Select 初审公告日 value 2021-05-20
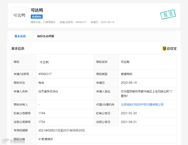Image resolution: width=188 pixels, height=145 pixels. coord(129,113)
